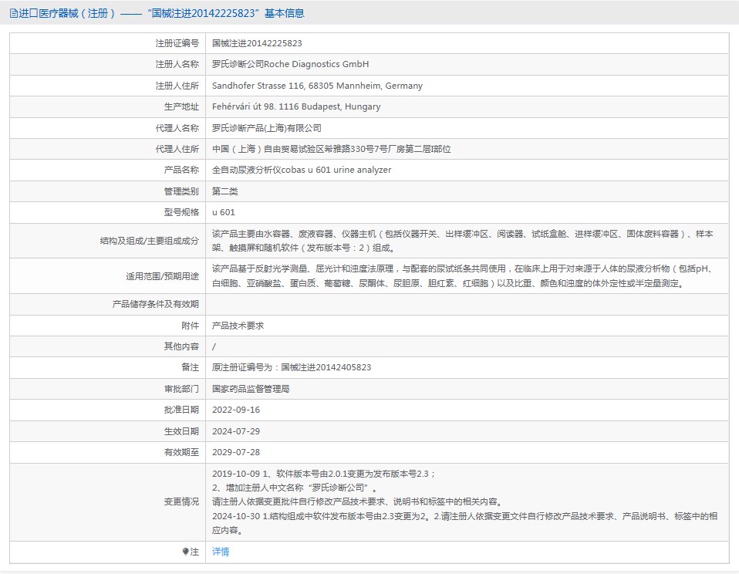Select change entry dated 2019-10-09
The height and width of the screenshot is (574, 739).
[x=324, y=474]
